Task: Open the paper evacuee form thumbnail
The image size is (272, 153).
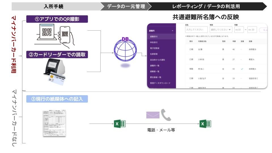Action: tap(54, 123)
